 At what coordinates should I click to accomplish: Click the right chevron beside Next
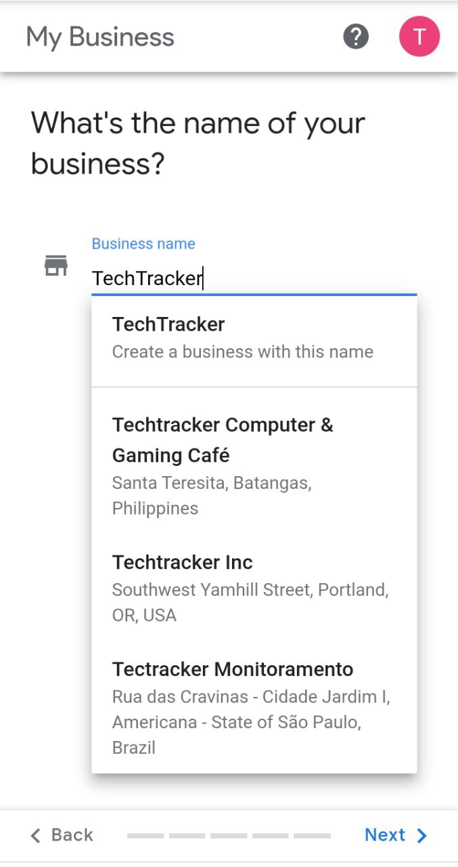click(x=422, y=835)
